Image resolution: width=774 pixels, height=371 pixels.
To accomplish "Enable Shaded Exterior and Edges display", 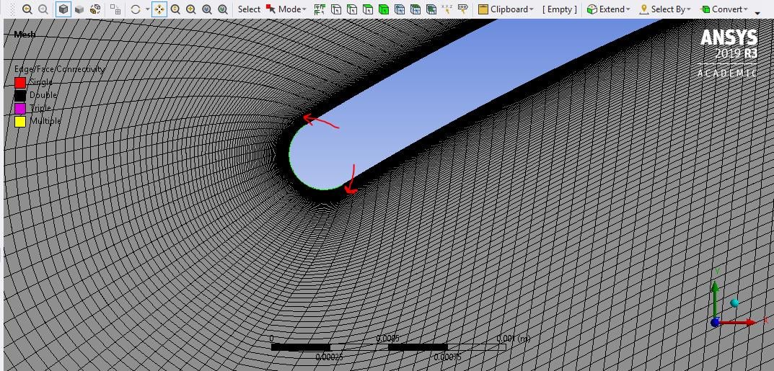I will (63, 9).
